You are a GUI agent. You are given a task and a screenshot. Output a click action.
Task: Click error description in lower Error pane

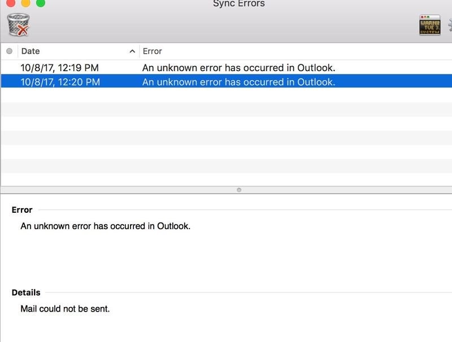coord(106,226)
